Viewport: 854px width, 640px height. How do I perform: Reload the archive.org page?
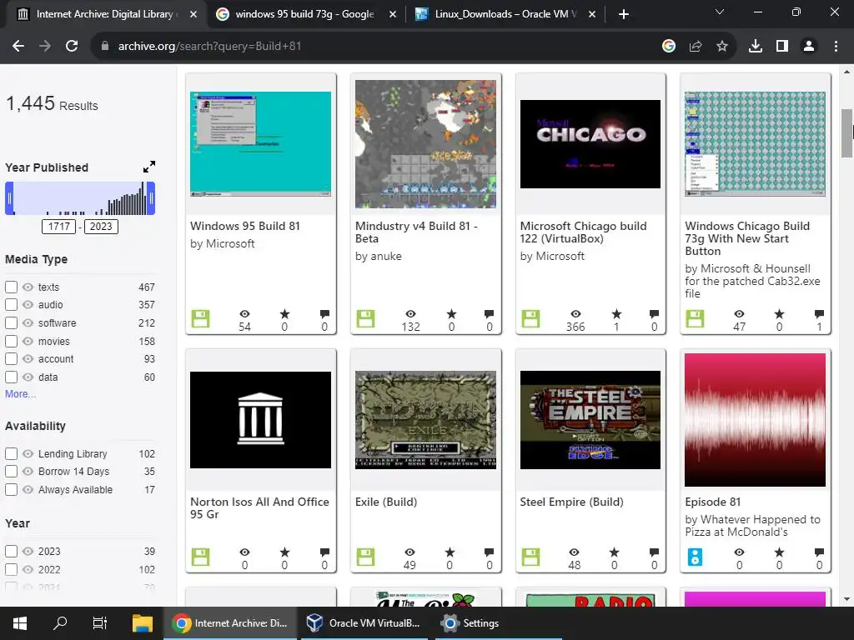click(72, 47)
